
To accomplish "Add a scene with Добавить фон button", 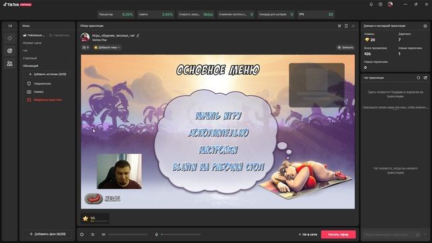I will point(47,234).
